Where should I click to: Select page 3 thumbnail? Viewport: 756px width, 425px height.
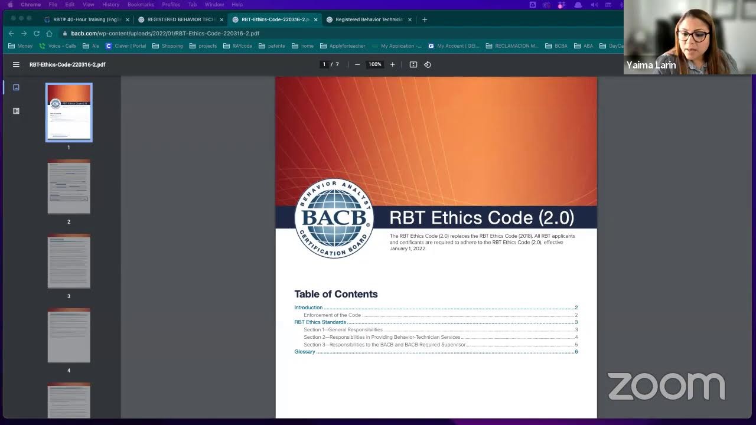[69, 261]
